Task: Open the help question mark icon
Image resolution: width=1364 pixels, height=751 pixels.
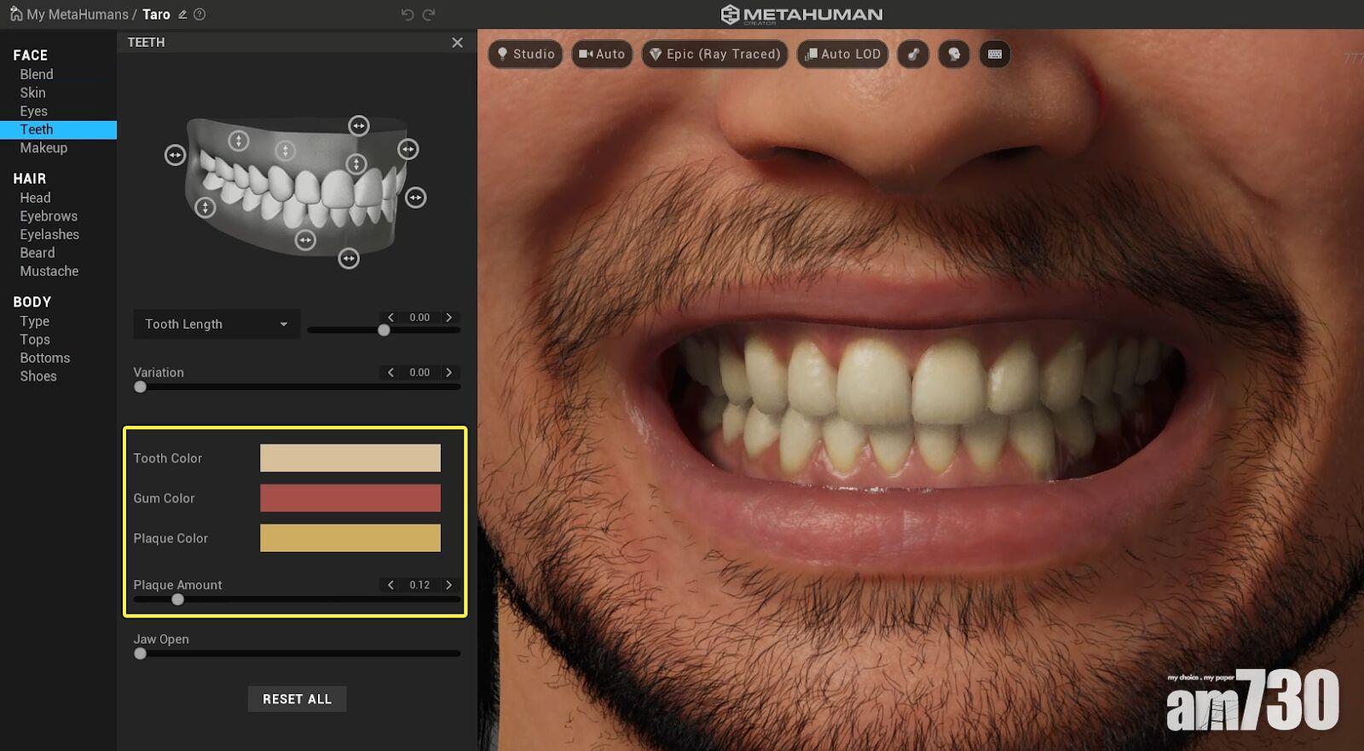Action: pos(199,14)
